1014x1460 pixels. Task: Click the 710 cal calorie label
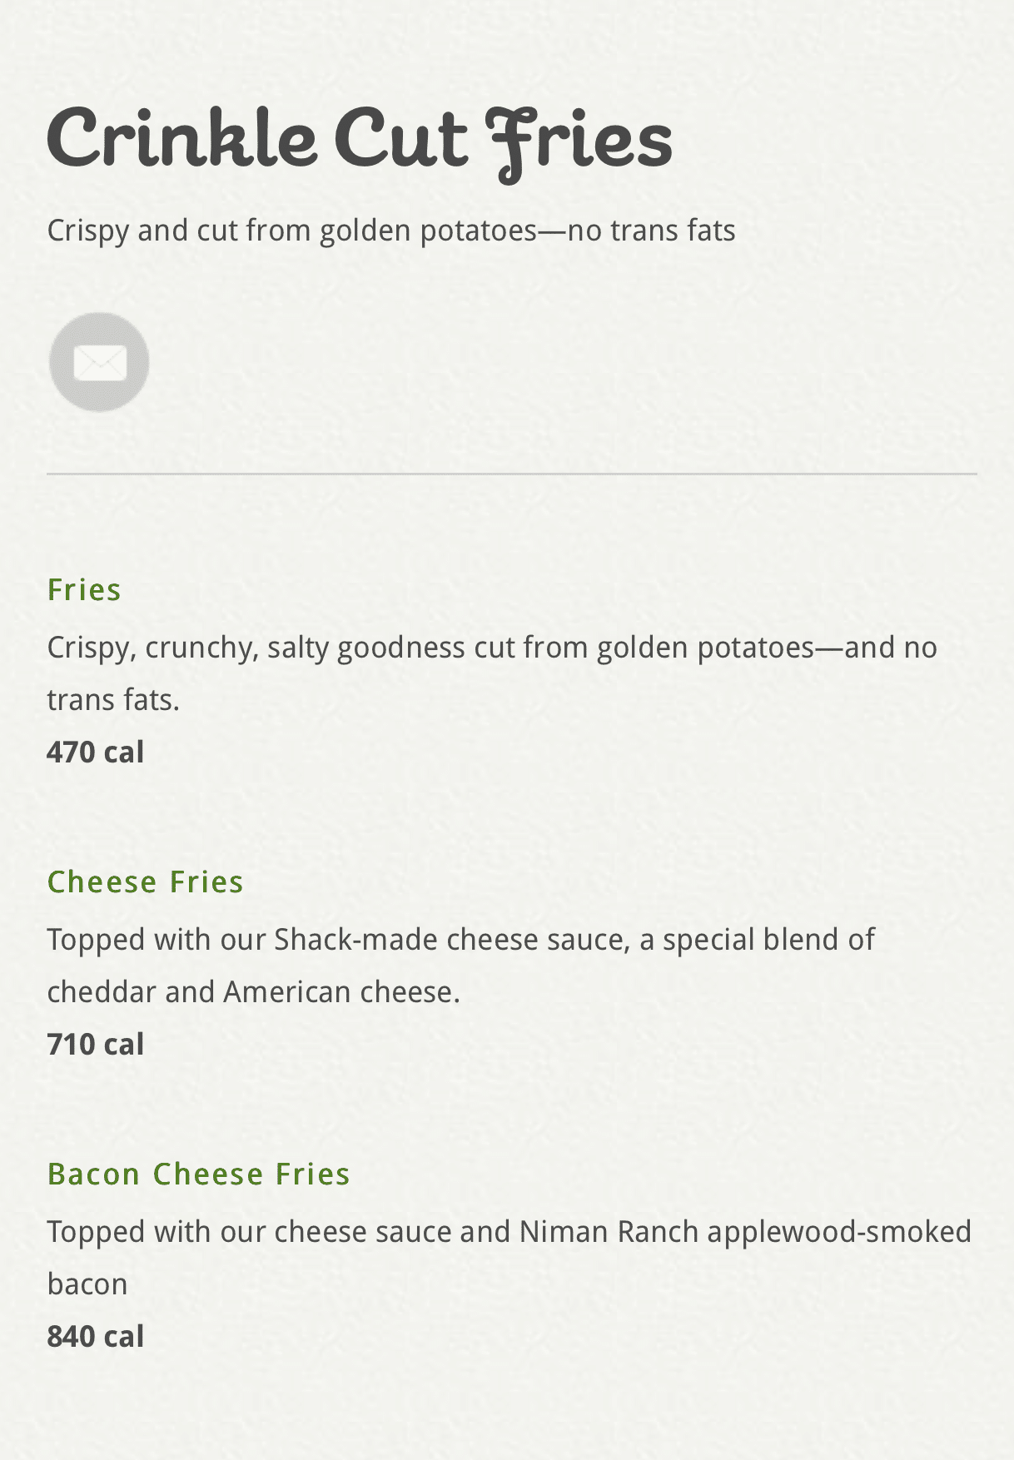coord(95,1045)
